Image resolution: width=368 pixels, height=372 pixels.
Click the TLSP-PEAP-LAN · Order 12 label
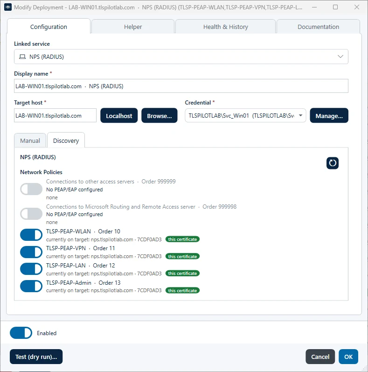click(x=81, y=265)
